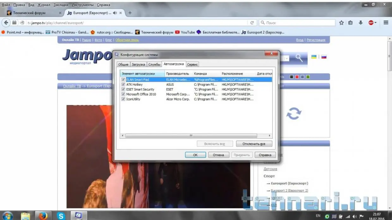Viewport: 392px width, 220px height.
Task: Switch site language to Ukrainian flag
Action: [x=314, y=57]
